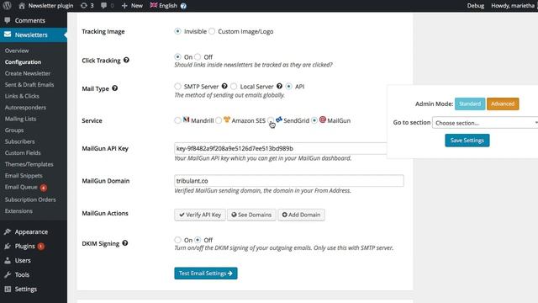Click the SendGrid logo icon
The image size is (538, 303).
click(279, 120)
